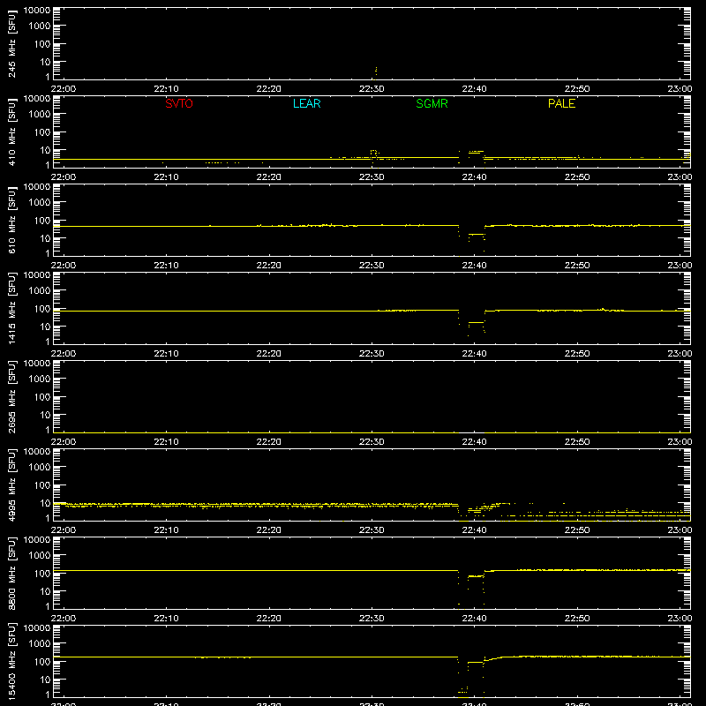Image resolution: width=706 pixels, height=706 pixels.
Task: Click the 10 y-axis label of 15400 MHz panel
Action: pyautogui.click(x=45, y=680)
